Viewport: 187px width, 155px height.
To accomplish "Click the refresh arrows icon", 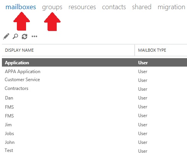I will coord(25,36).
